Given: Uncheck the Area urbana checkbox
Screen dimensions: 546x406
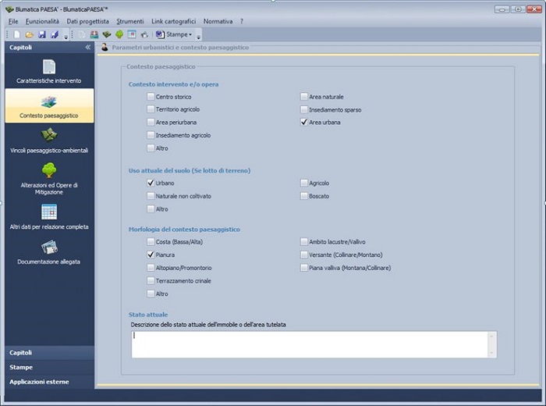Looking at the screenshot, I should (x=304, y=123).
